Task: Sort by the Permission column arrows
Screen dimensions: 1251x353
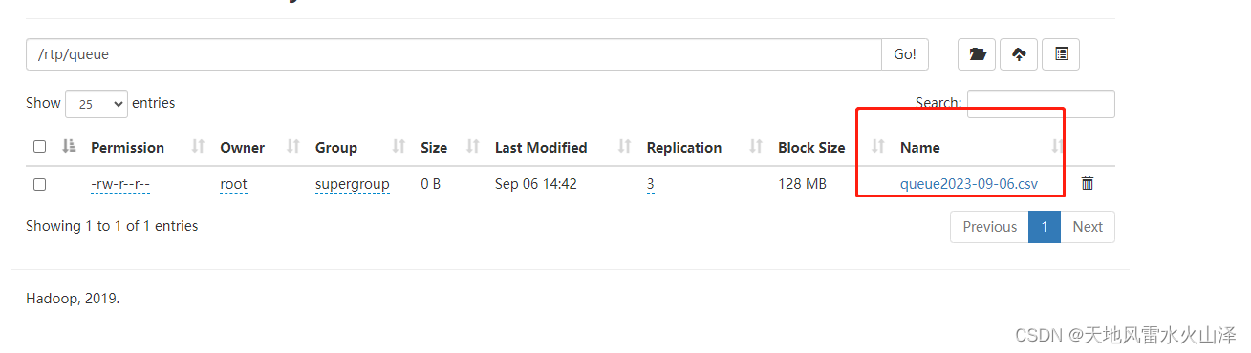Action: [x=198, y=147]
